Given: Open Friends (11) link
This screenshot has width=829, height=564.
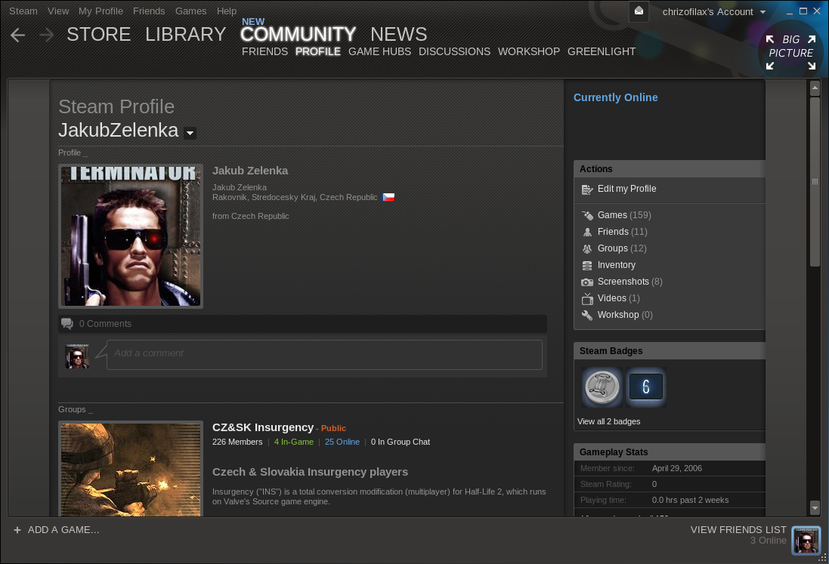Looking at the screenshot, I should [622, 232].
